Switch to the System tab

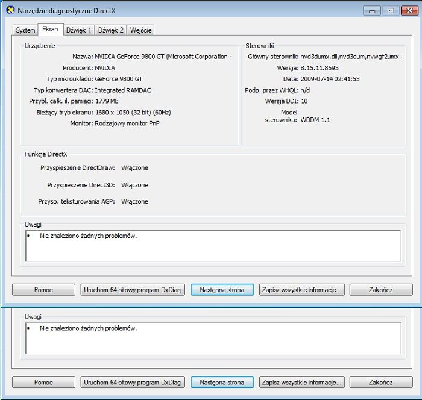pyautogui.click(x=25, y=30)
